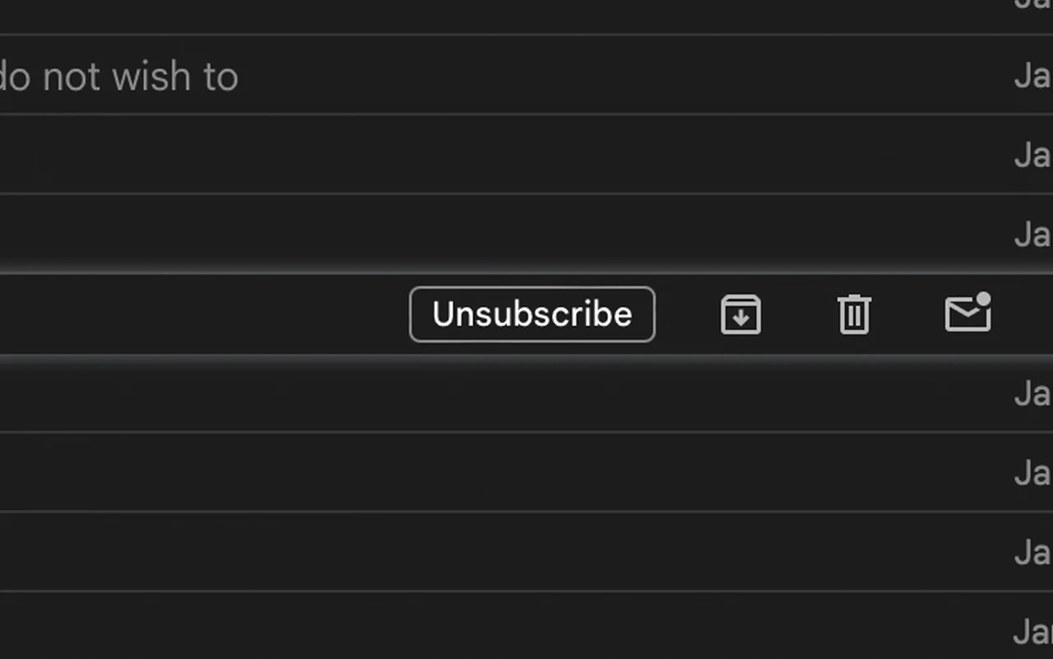Click the date on third row below highlighted email
The width and height of the screenshot is (1053, 659).
(x=1033, y=553)
